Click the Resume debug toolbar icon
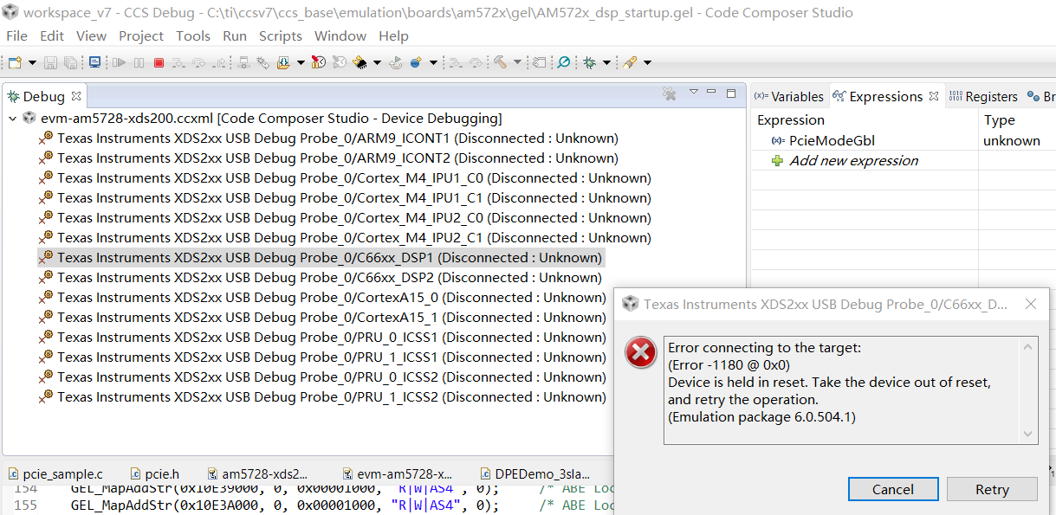The height and width of the screenshot is (515, 1056). pos(119,62)
